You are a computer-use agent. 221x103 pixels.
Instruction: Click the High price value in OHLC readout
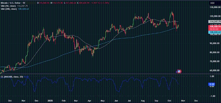[x=58, y=3]
